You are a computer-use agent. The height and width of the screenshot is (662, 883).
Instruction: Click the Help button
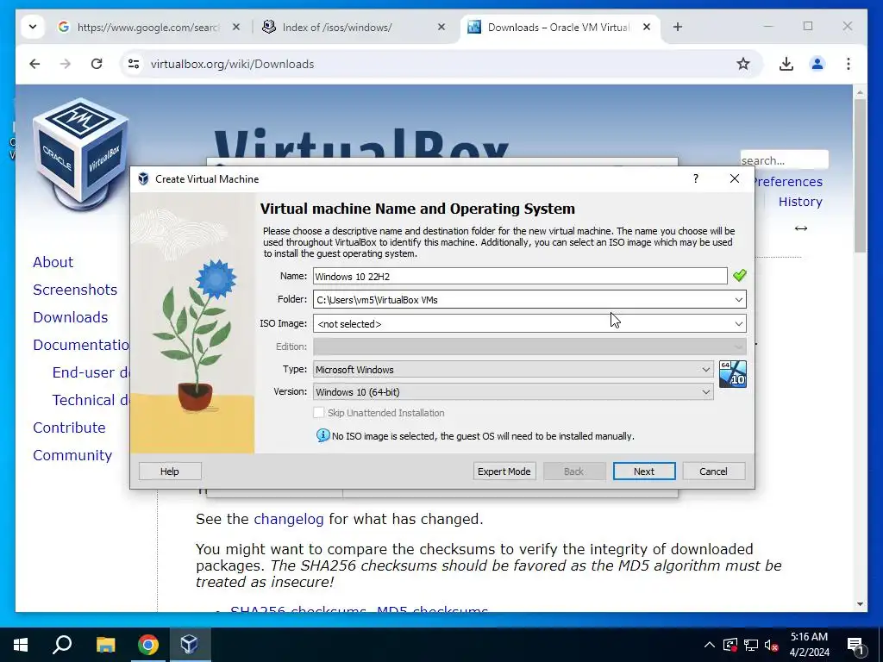(170, 472)
